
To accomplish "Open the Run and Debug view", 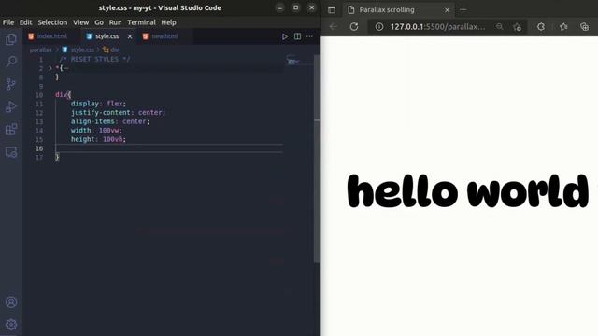I will pos(11,106).
